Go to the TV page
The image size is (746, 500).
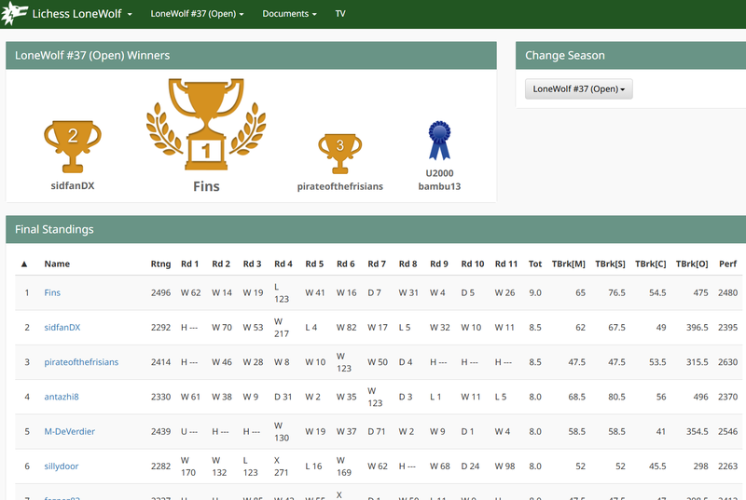point(340,15)
